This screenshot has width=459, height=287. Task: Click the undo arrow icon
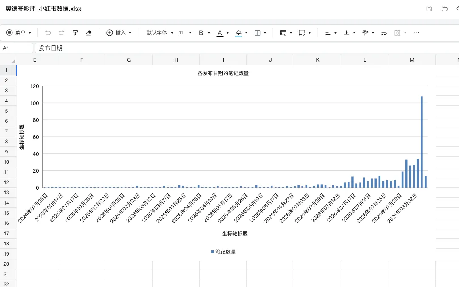(48, 33)
